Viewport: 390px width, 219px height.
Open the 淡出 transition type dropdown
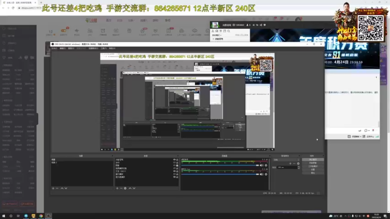286,160
